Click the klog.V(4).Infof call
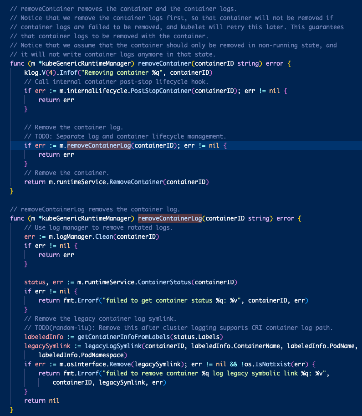The image size is (362, 416). [x=48, y=72]
